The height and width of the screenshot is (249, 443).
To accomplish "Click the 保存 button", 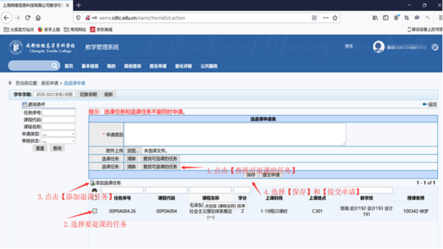I will [x=250, y=174].
